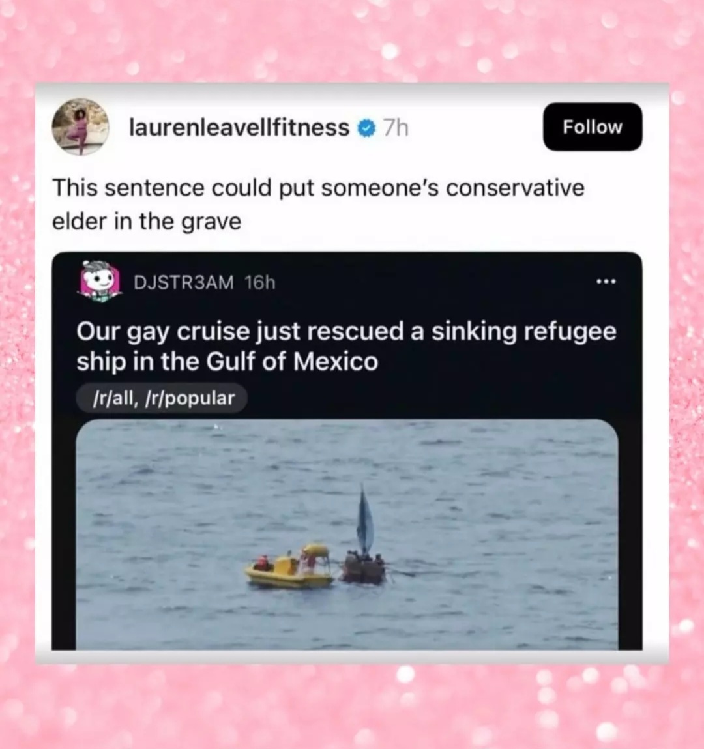Screen dimensions: 704x749
Task: Open the three-dot menu on quoted post
Action: tap(606, 282)
